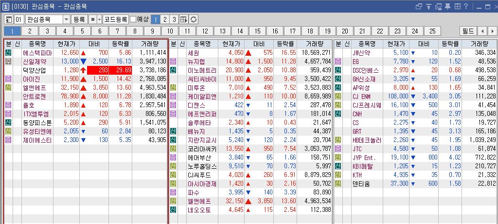Click the always-on-top arrow icon in title bar

pyautogui.click(x=429, y=6)
